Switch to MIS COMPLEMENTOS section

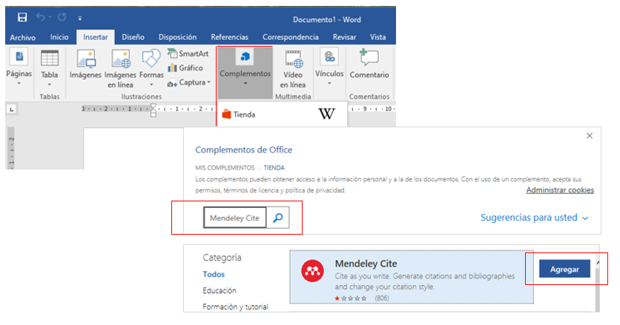coord(225,167)
